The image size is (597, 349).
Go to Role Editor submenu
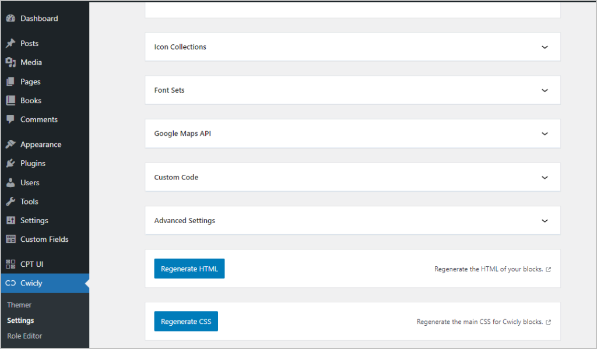pyautogui.click(x=24, y=336)
